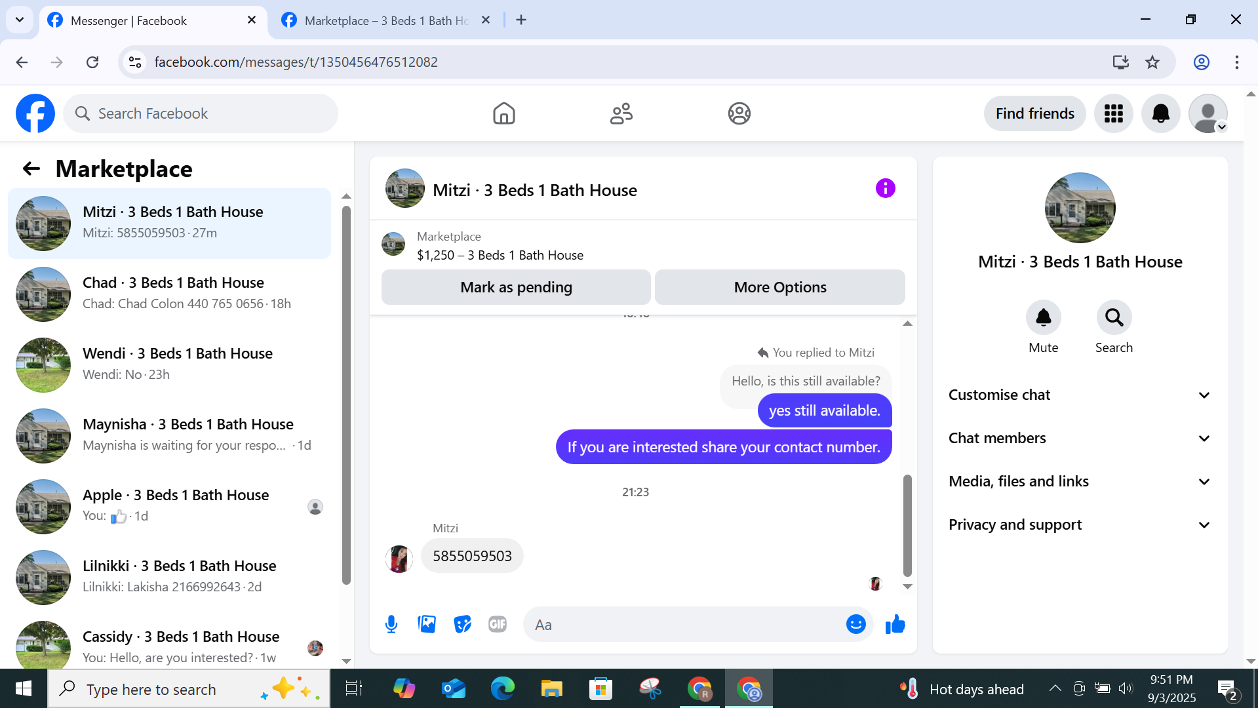Open Microsoft Edge from taskbar

pyautogui.click(x=502, y=689)
